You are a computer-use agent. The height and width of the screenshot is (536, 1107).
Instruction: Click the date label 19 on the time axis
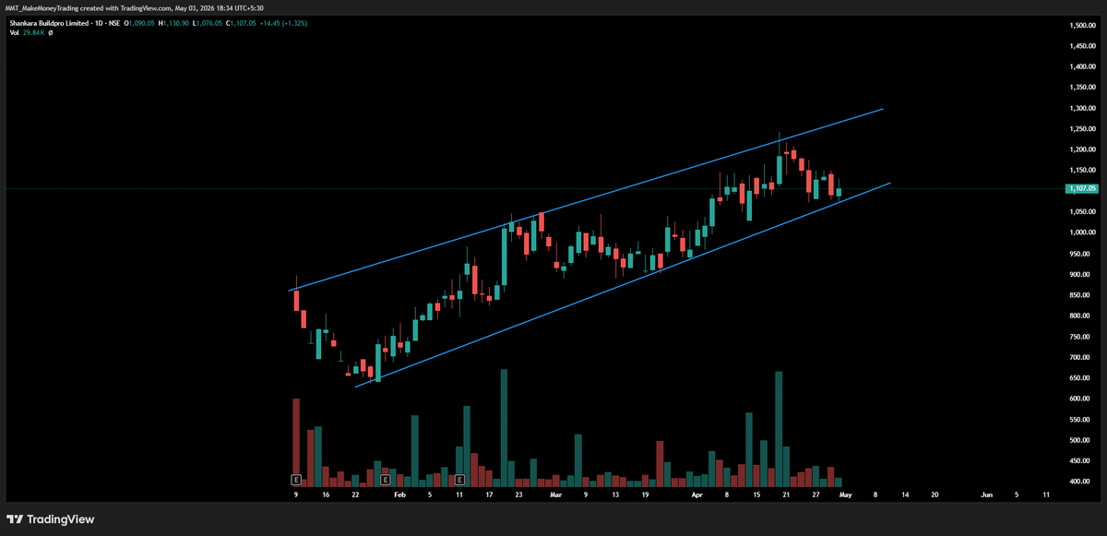pos(645,495)
